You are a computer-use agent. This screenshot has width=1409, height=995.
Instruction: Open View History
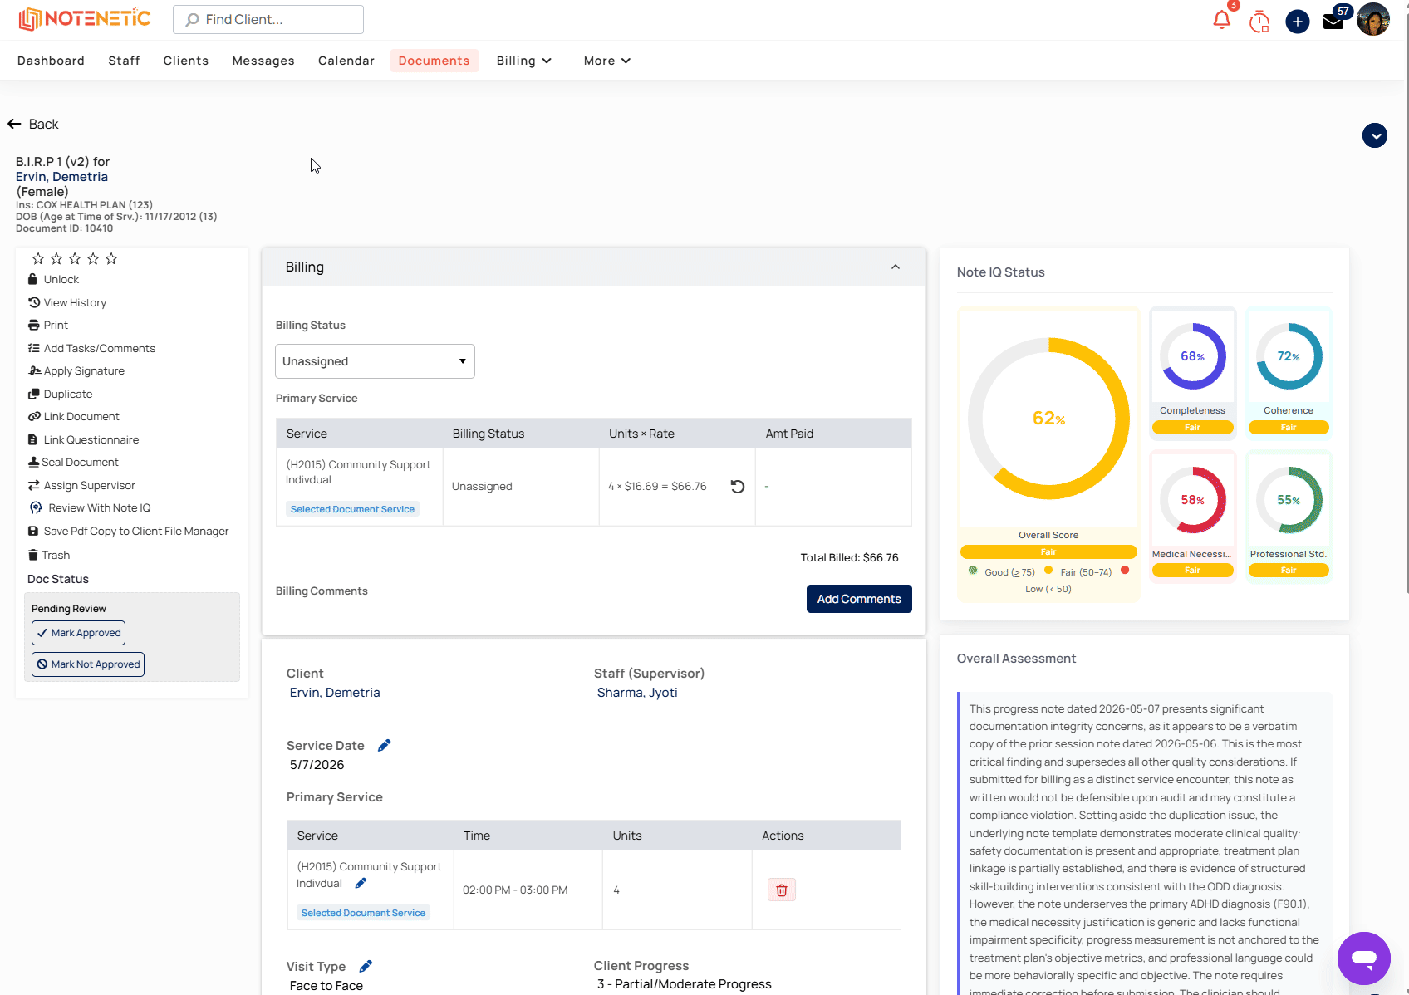tap(67, 303)
